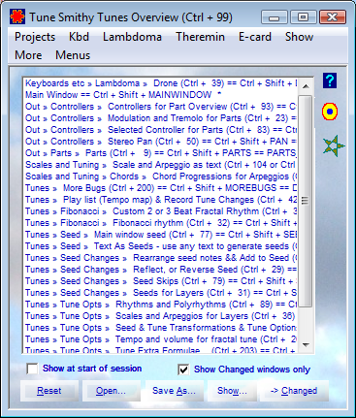Uncheck Show Changed windows only
This screenshot has width=356, height=418.
pos(183,370)
